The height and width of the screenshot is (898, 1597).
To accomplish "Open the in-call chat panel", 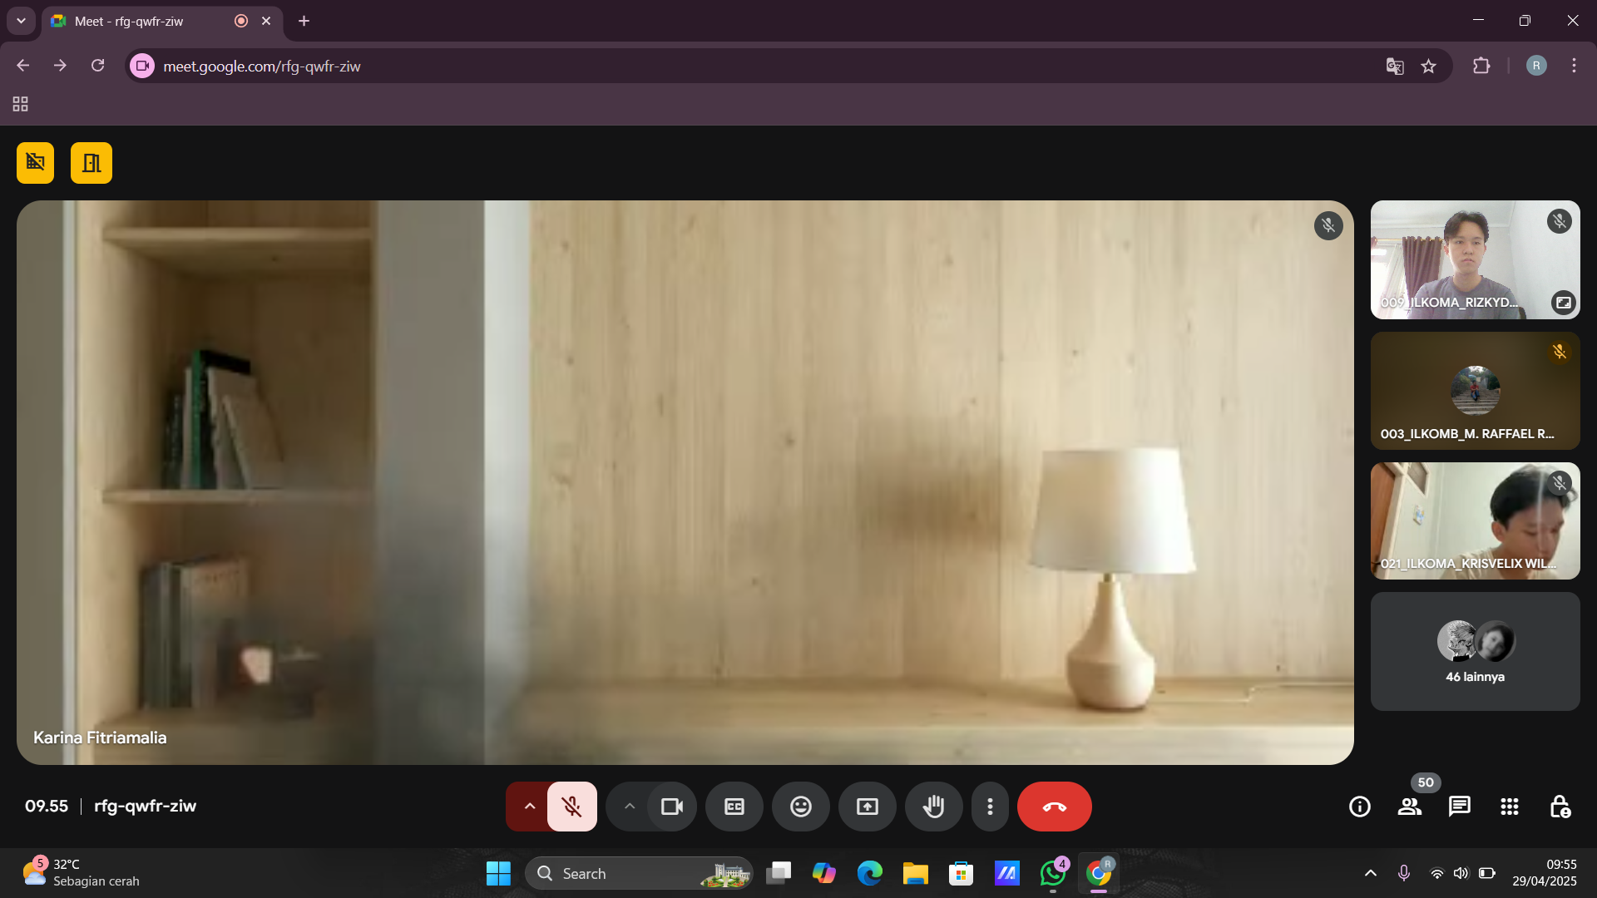I will pos(1459,807).
